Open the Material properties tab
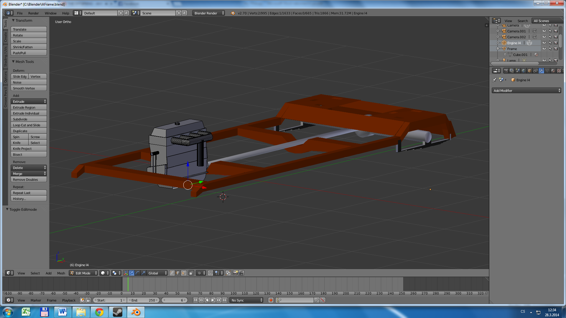Viewport: 566px width, 318px height. (x=553, y=71)
